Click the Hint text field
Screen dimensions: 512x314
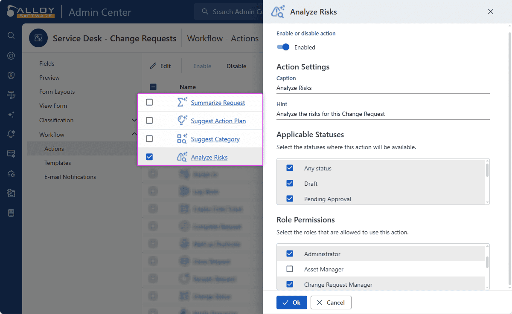pyautogui.click(x=382, y=114)
